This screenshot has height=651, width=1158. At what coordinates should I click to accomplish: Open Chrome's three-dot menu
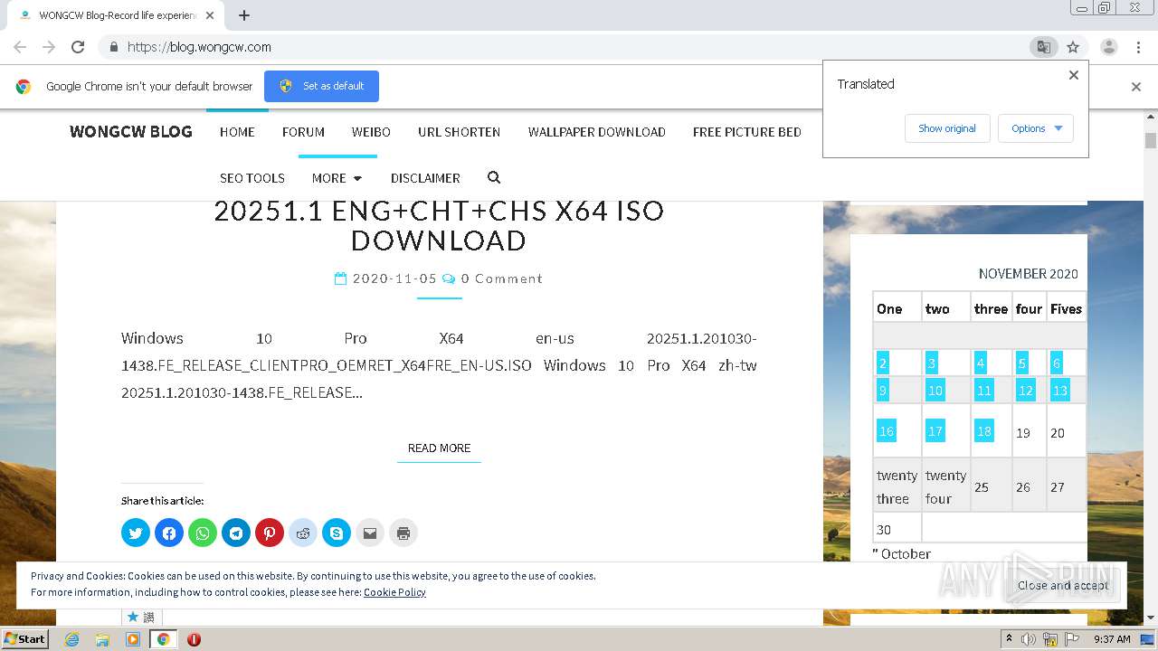1139,47
